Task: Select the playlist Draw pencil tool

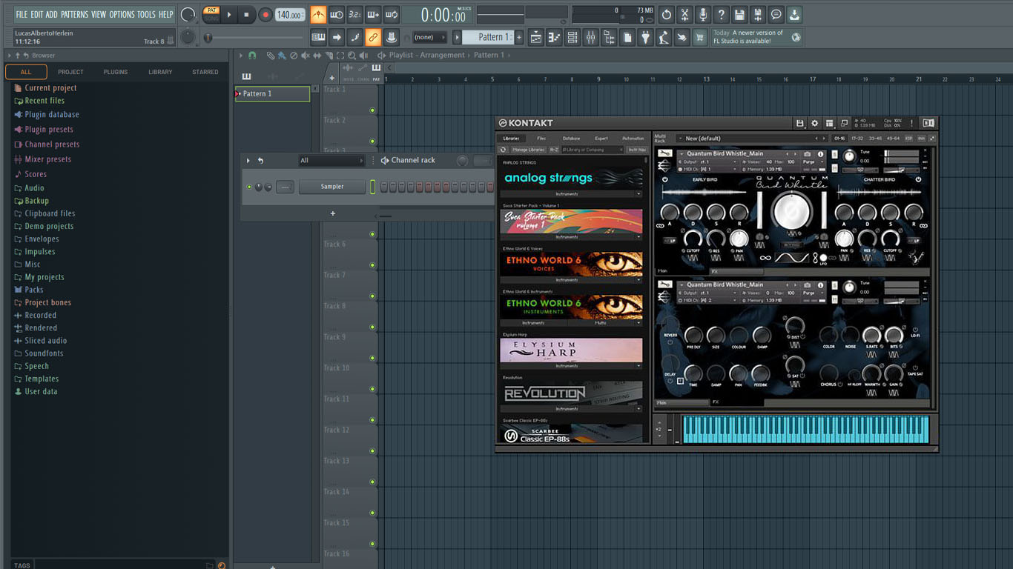Action: tap(271, 56)
